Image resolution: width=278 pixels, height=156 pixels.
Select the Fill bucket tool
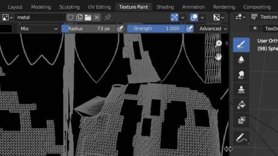click(x=241, y=105)
